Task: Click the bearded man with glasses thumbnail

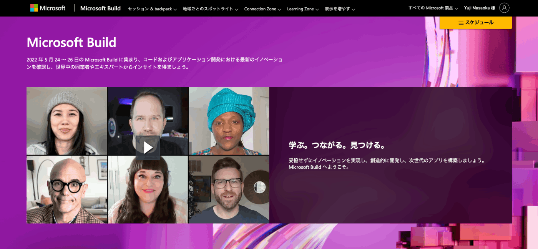Action: 229,189
